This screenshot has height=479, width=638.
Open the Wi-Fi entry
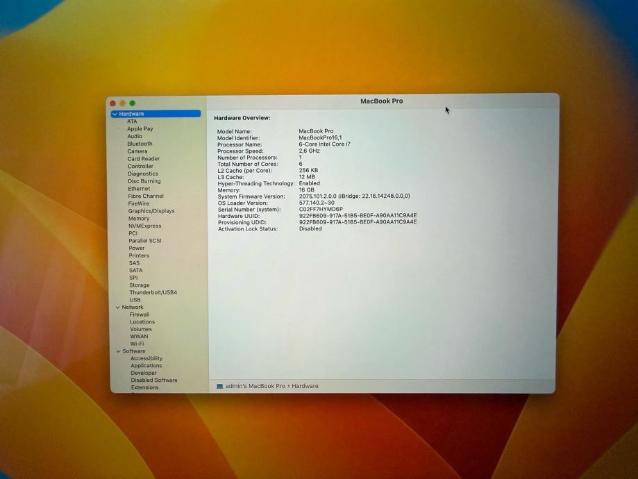pyautogui.click(x=137, y=344)
